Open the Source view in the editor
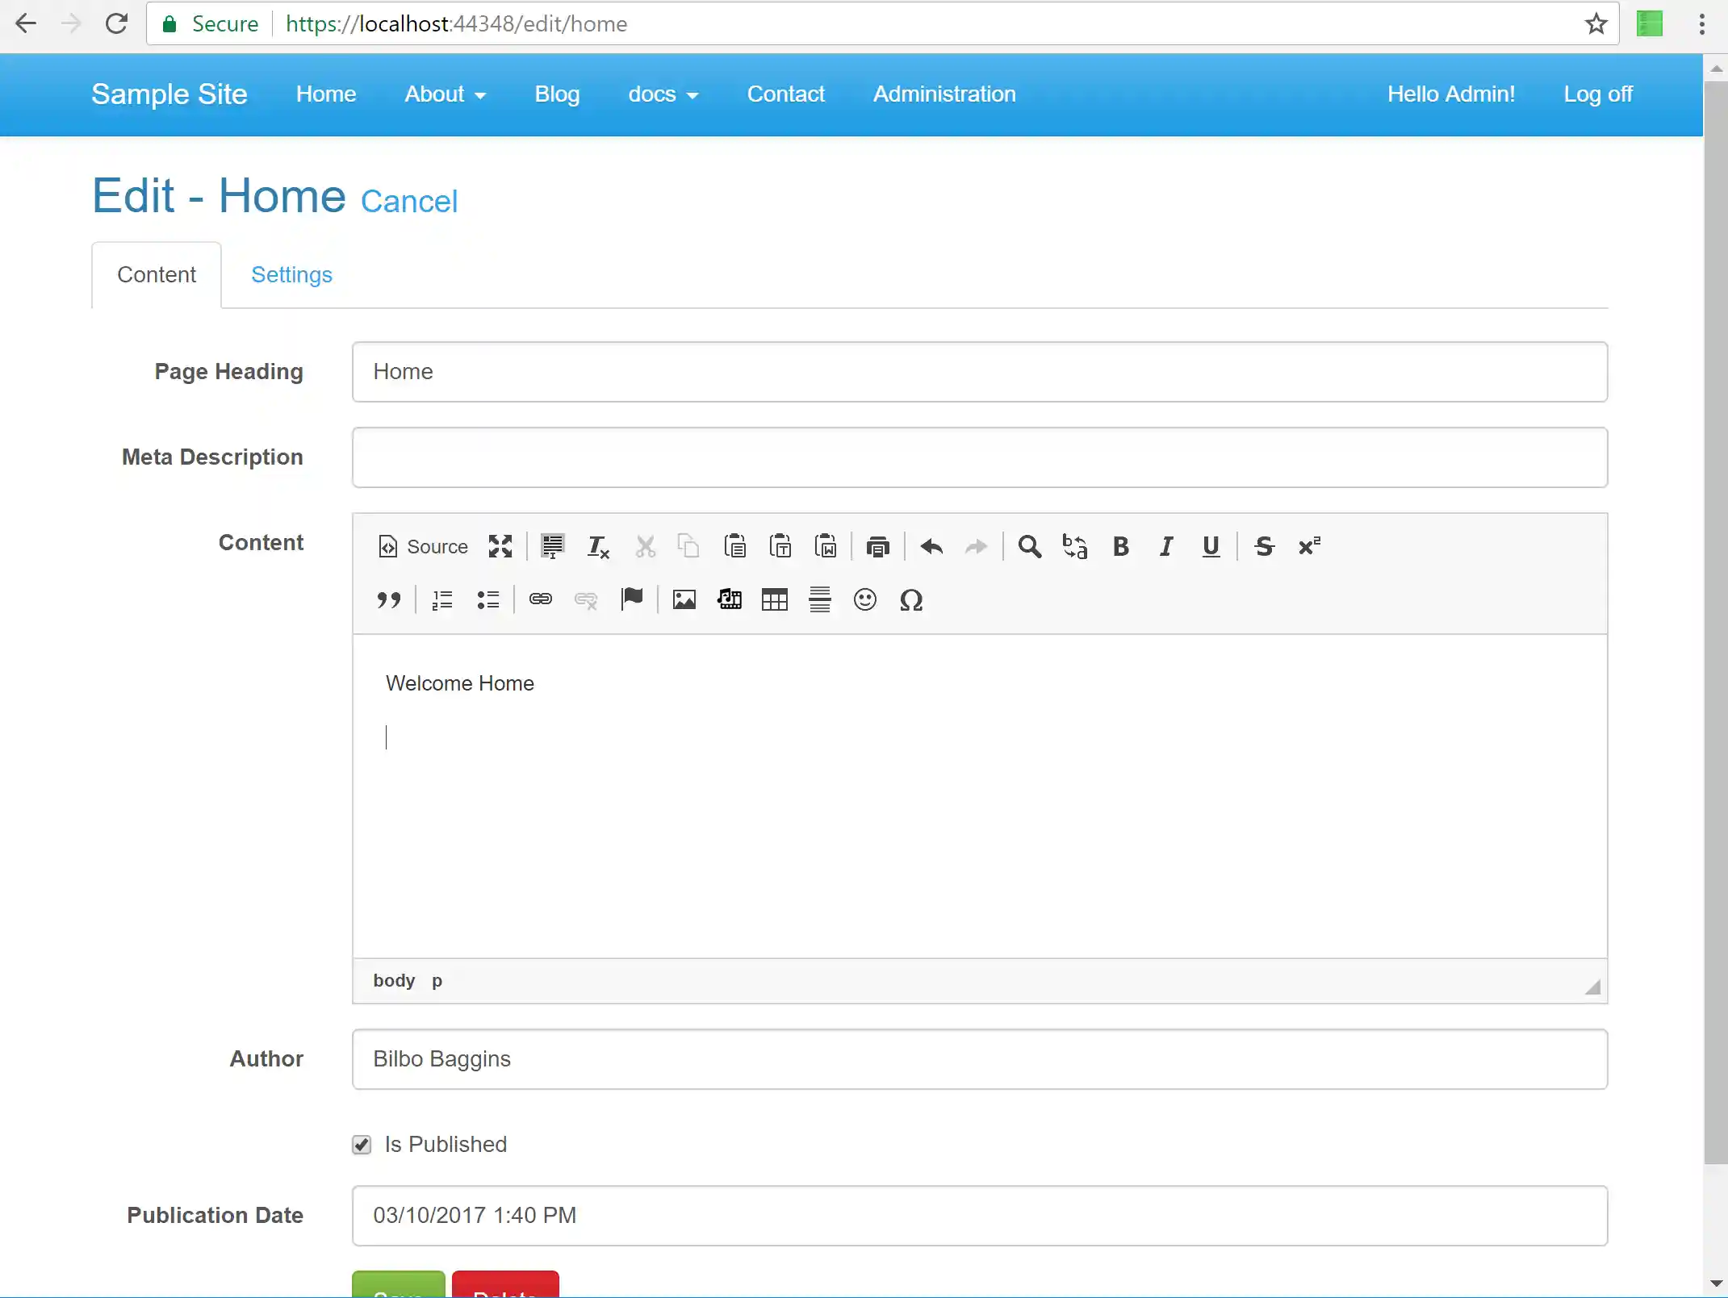 click(422, 546)
